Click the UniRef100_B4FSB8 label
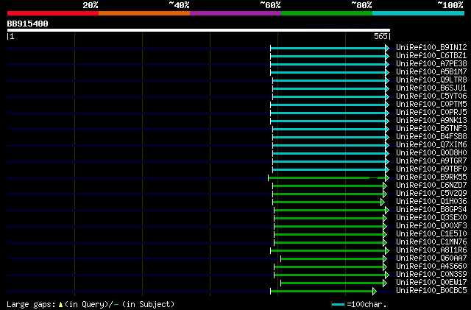 431,137
